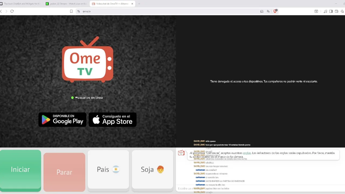Click the screen cast icon in address bar
The image size is (345, 194).
tap(262, 11)
